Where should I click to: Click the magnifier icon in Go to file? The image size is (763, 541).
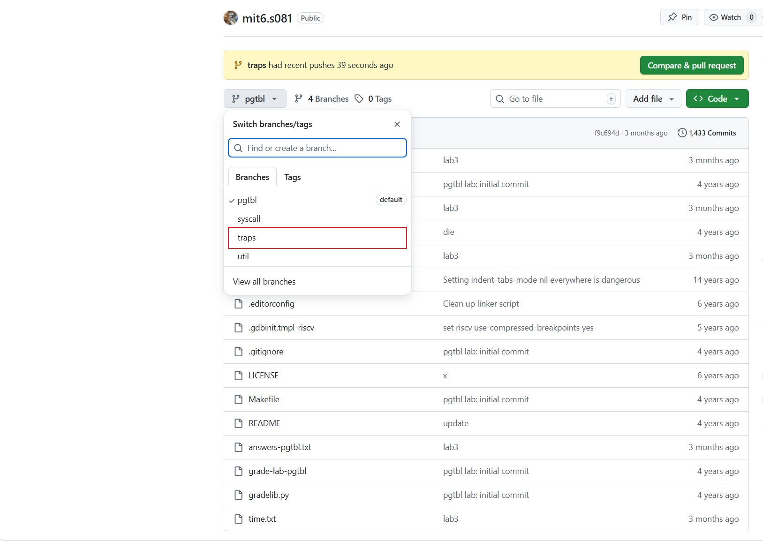point(500,99)
